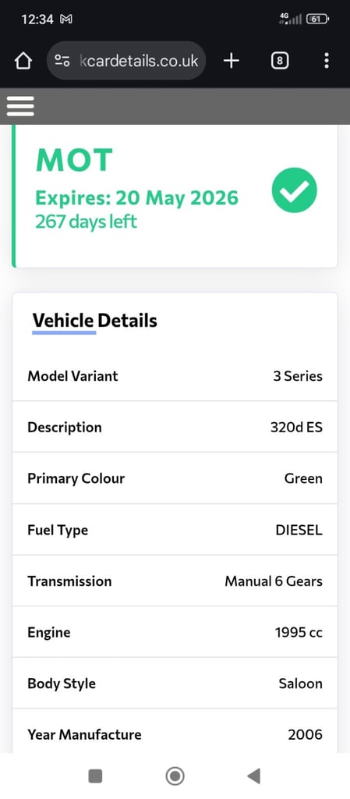Tap the Vehicle Details heading
350x799 pixels.
[94, 321]
